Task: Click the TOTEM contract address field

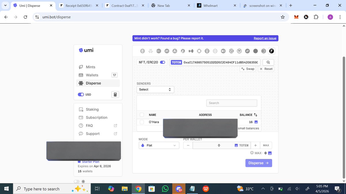Action: pyautogui.click(x=215, y=62)
